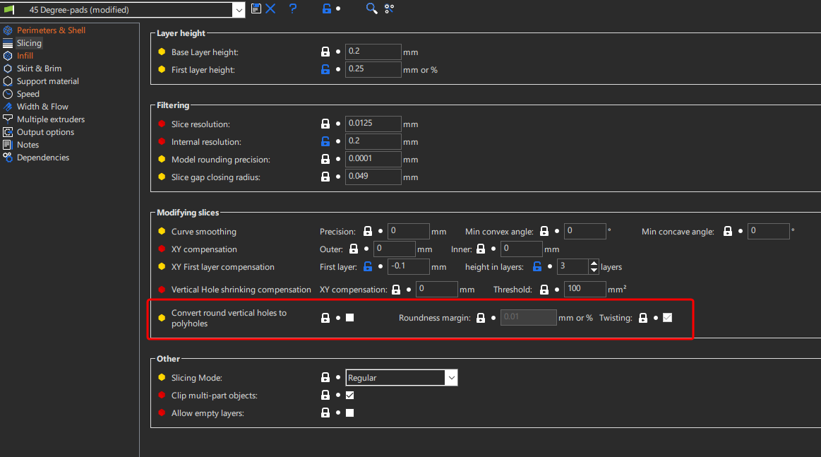821x457 pixels.
Task: Click lock icon for Roundness margin
Action: 481,318
